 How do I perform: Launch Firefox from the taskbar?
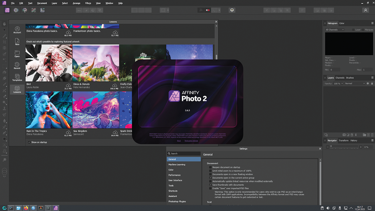pyautogui.click(x=26, y=208)
